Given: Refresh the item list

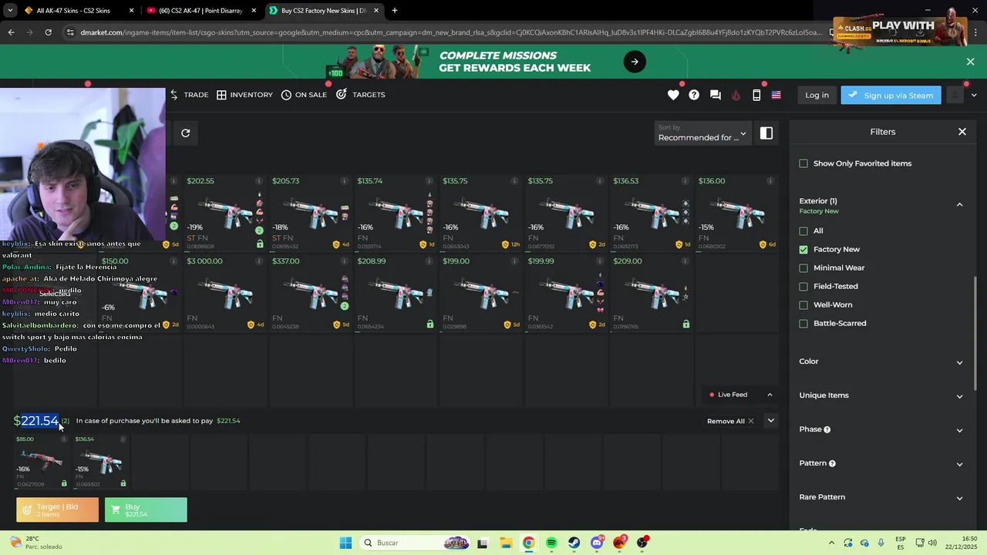Looking at the screenshot, I should point(186,133).
